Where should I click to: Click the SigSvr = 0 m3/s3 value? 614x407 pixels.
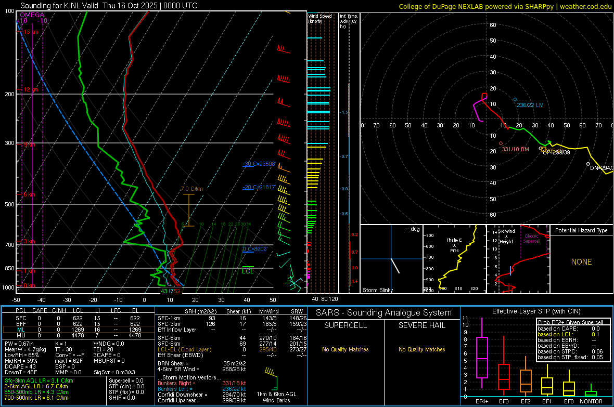114,372
